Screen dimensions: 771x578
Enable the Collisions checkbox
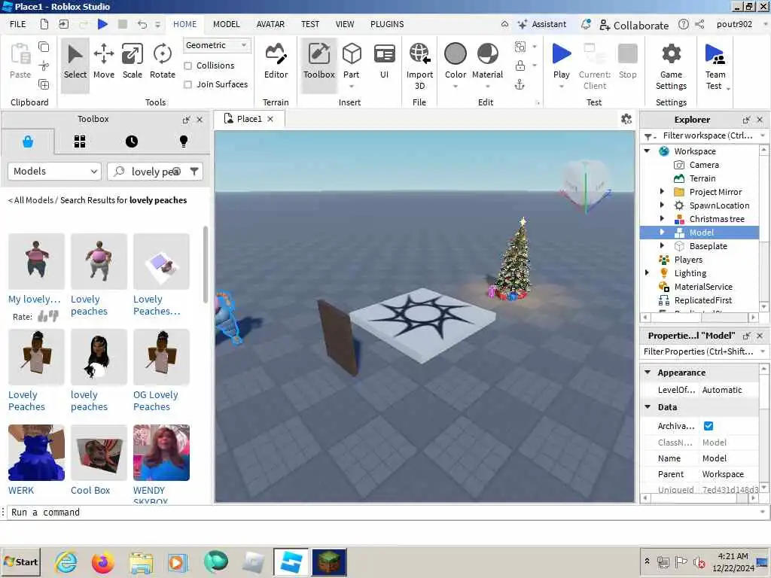click(187, 65)
